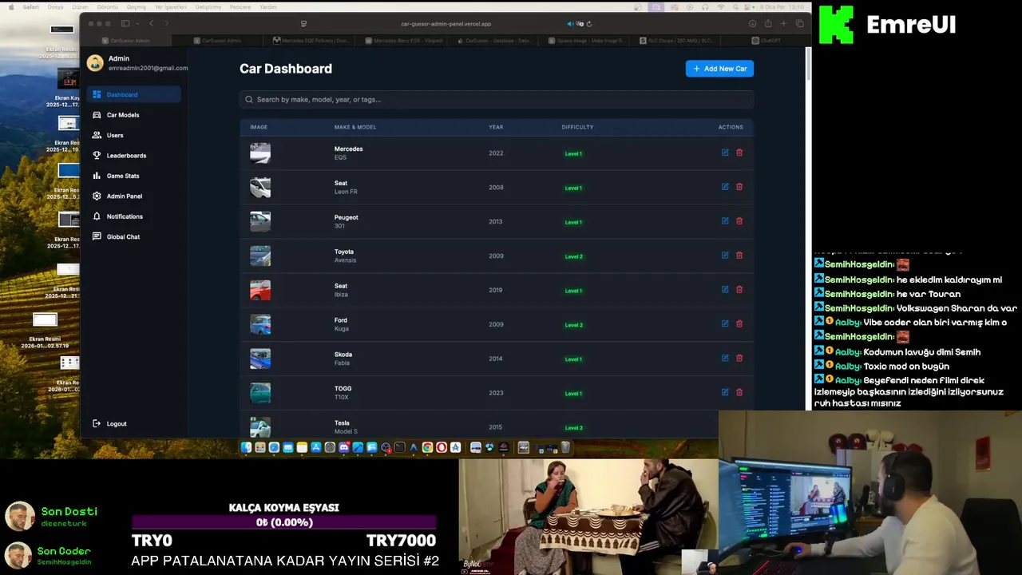The image size is (1022, 575).
Task: Focus the car search field
Action: click(497, 100)
